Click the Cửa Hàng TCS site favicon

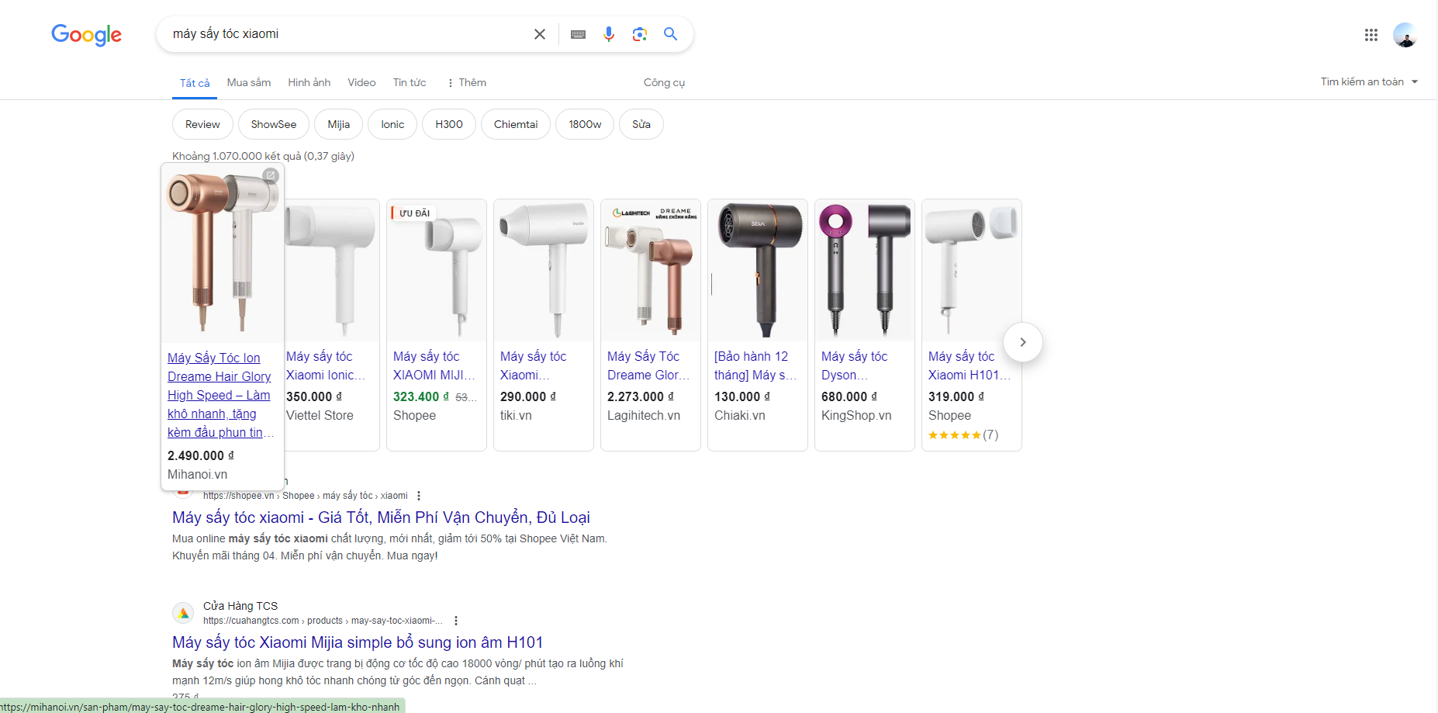[x=183, y=613]
